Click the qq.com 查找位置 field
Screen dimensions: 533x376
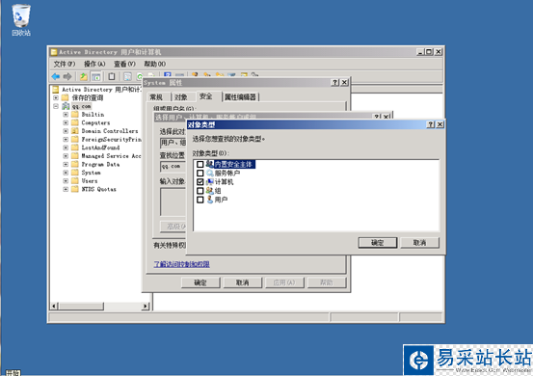pyautogui.click(x=173, y=166)
